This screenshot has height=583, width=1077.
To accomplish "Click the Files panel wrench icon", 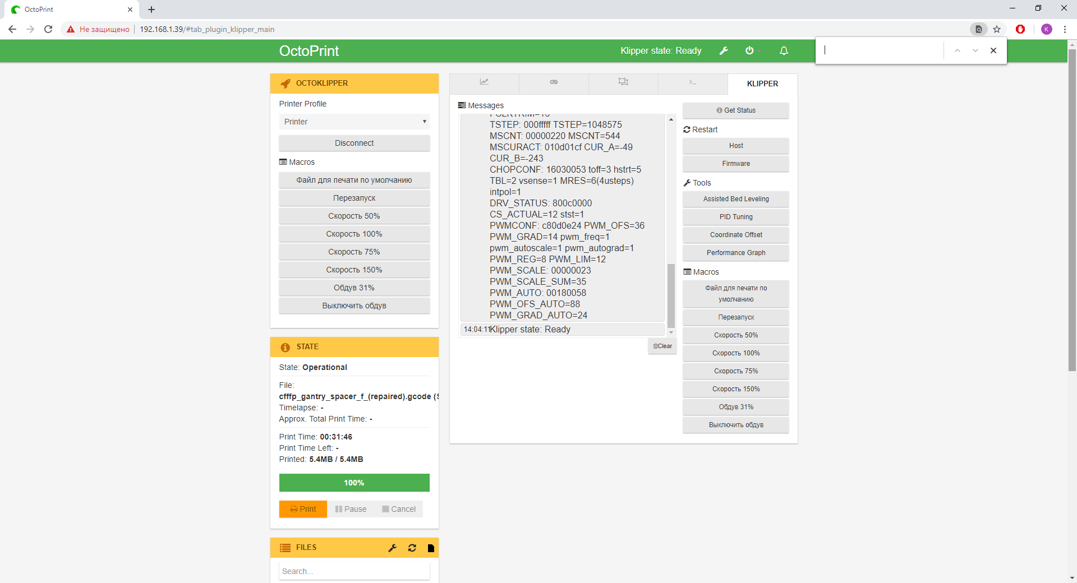I will tap(393, 548).
